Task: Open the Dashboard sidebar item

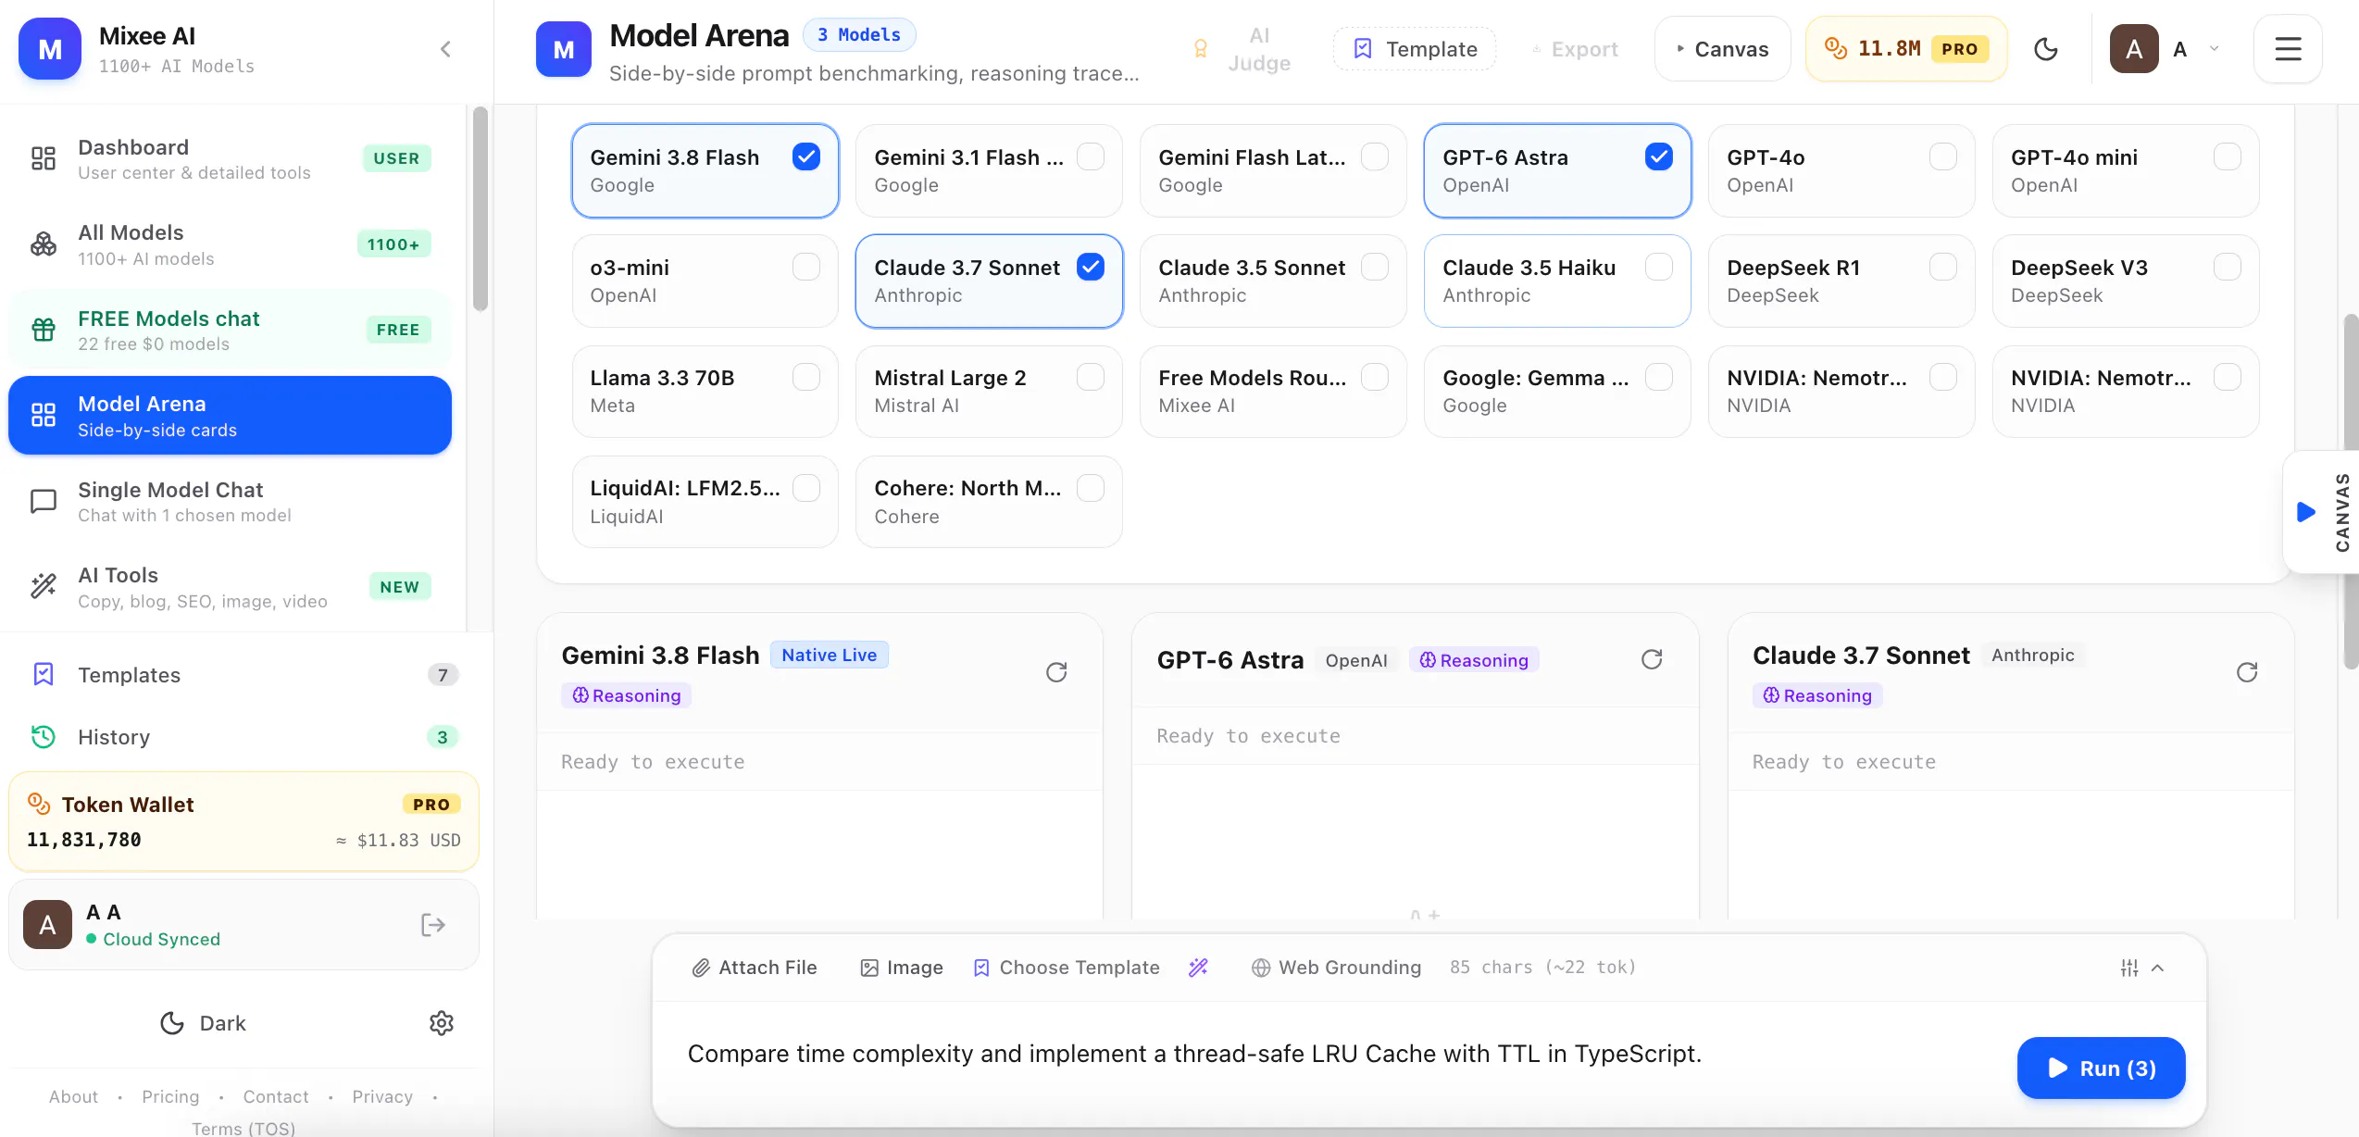Action: [x=230, y=159]
